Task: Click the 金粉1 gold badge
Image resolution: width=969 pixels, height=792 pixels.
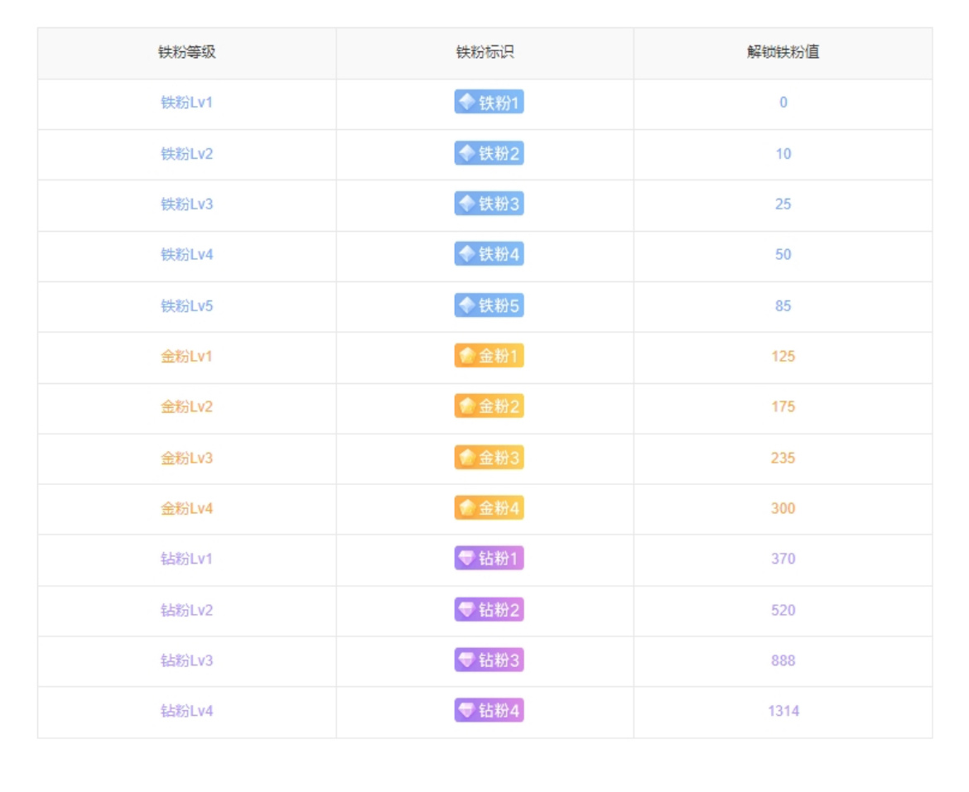Action: click(489, 356)
